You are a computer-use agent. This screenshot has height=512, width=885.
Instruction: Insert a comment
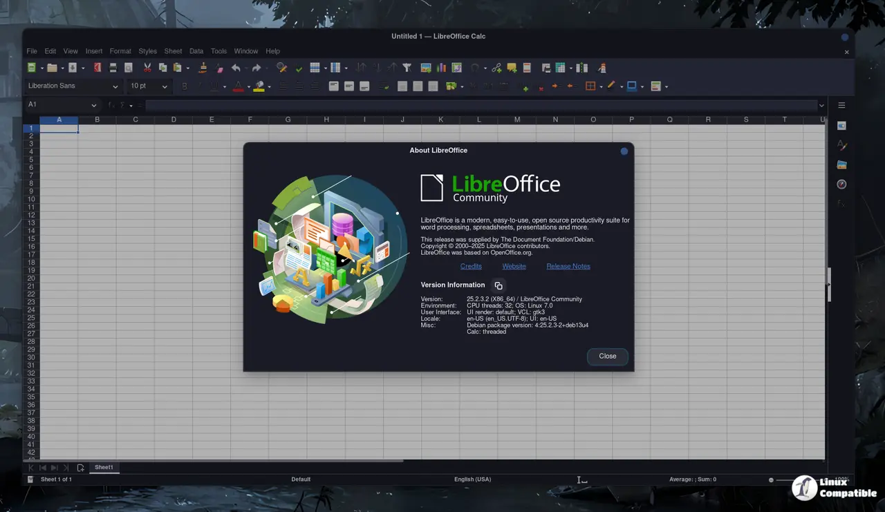pyautogui.click(x=512, y=68)
